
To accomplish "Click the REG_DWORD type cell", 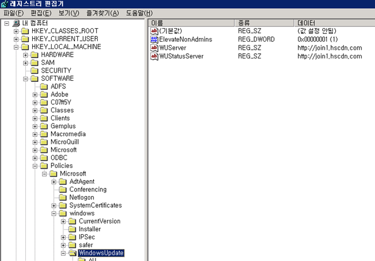I will point(256,39).
